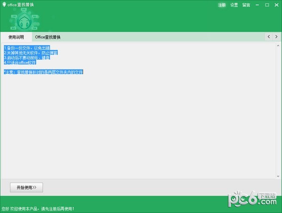Click the '*注意：查找替换针对的是两层文件夹内的文件' note

click(x=43, y=72)
